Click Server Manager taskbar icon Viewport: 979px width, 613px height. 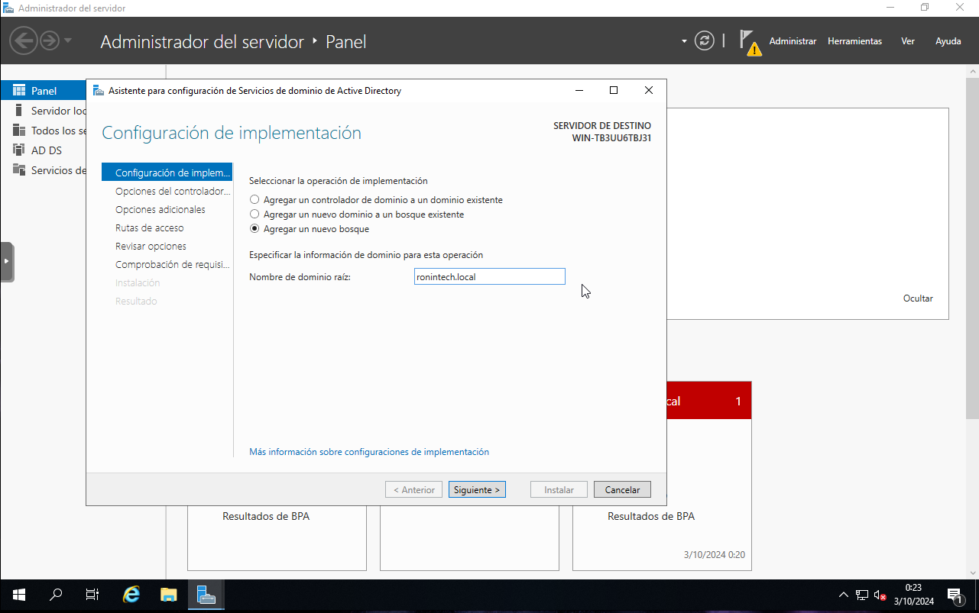coord(206,595)
